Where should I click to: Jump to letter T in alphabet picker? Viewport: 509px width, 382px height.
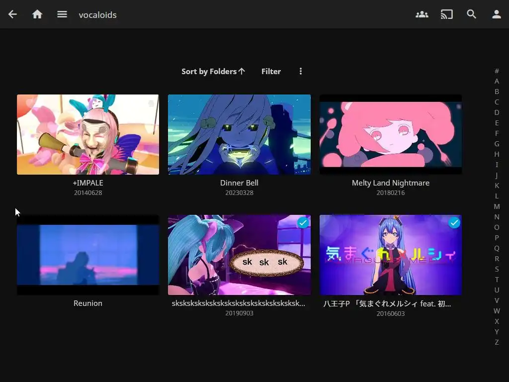(497, 280)
